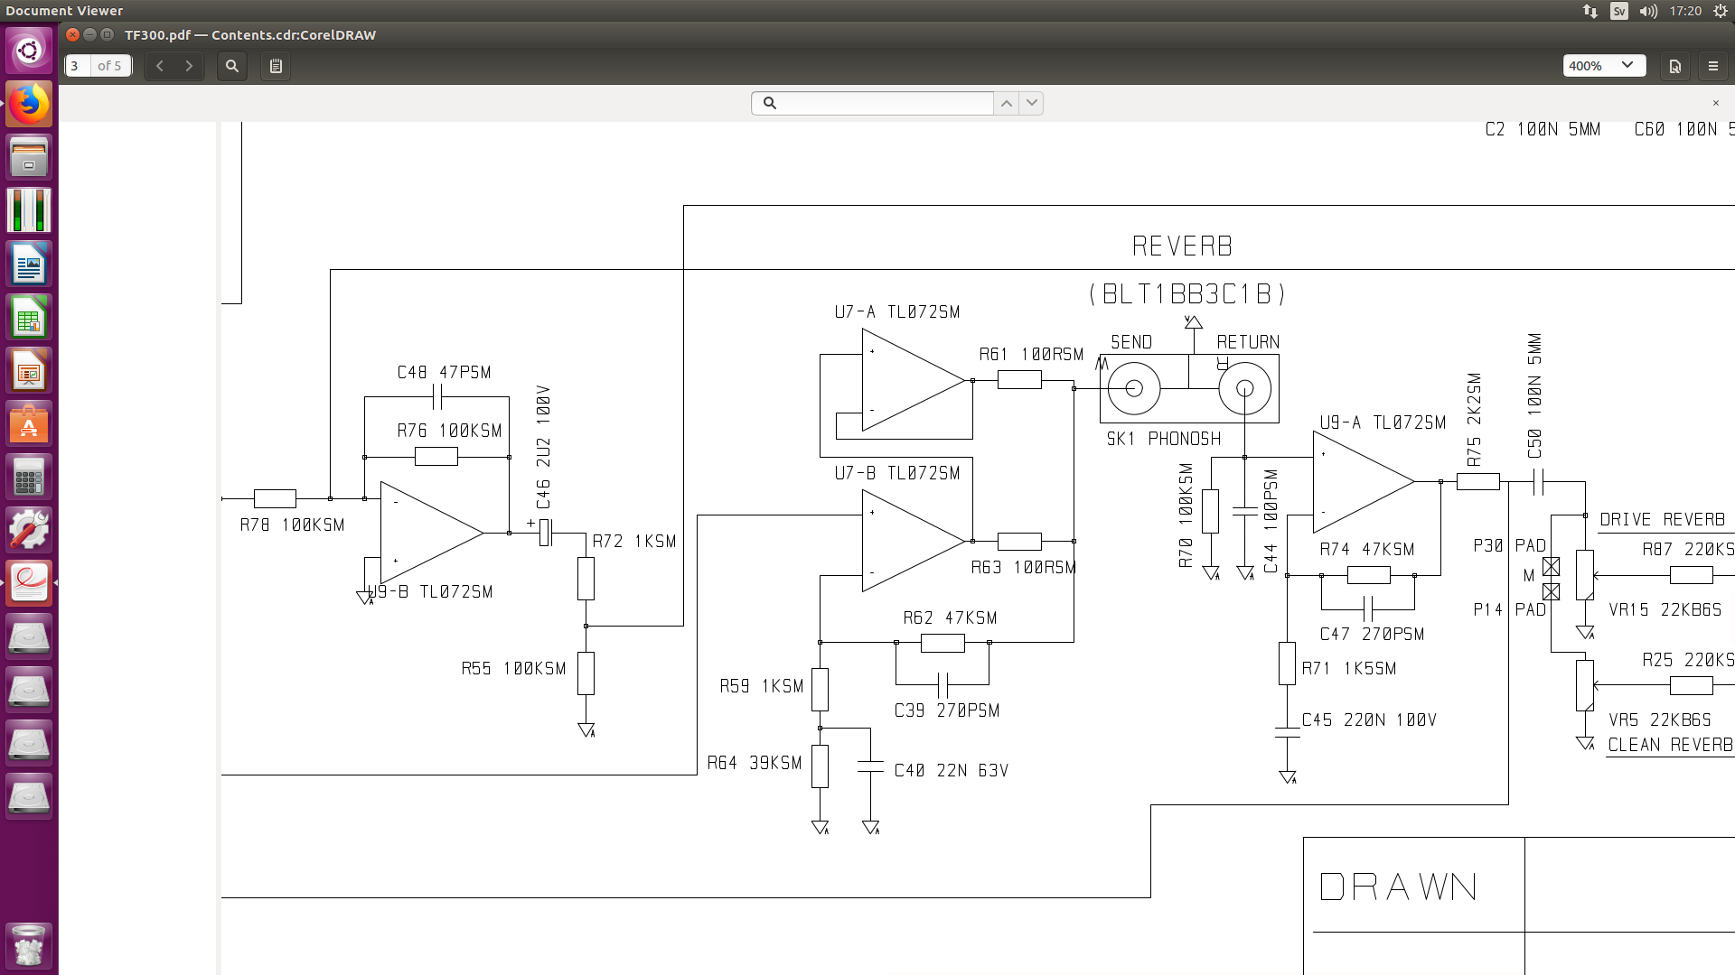Click the (BLT1BB3C1B) part label
1735x975 pixels.
[1187, 294]
